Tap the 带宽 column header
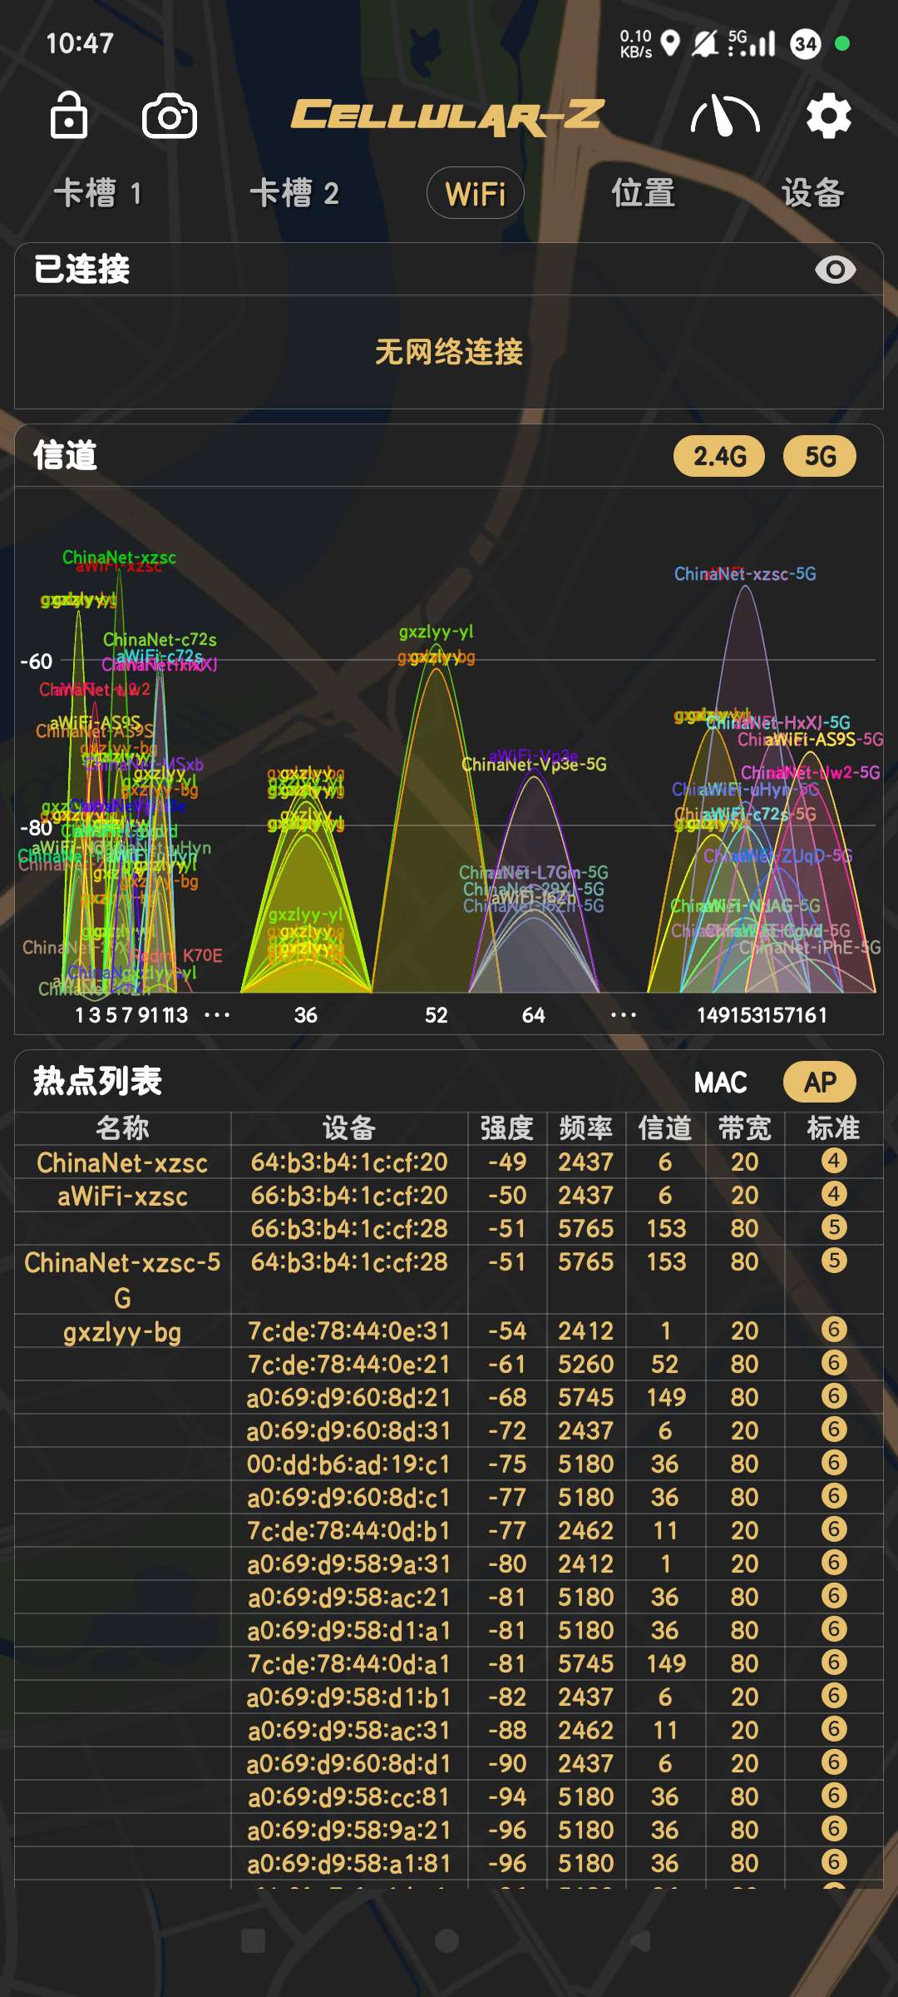 coord(744,1128)
